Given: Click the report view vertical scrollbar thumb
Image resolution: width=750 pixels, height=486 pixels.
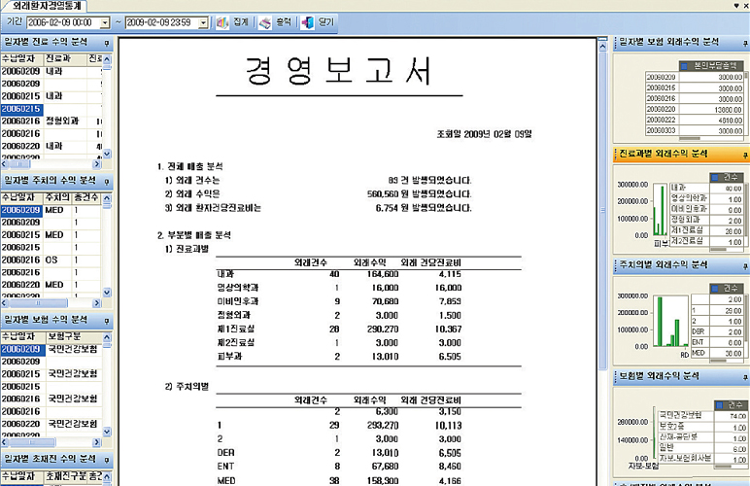Looking at the screenshot, I should tap(602, 210).
